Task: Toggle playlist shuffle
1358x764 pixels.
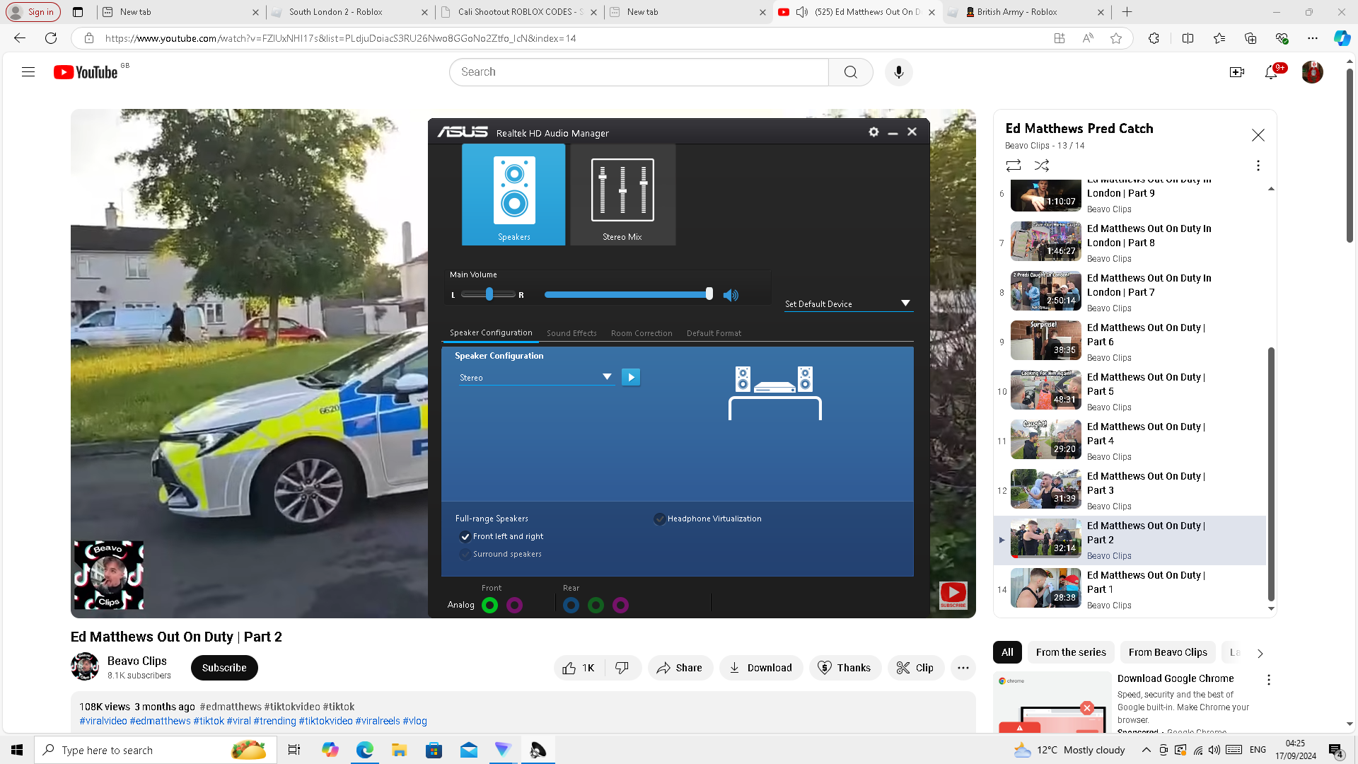Action: (x=1042, y=166)
